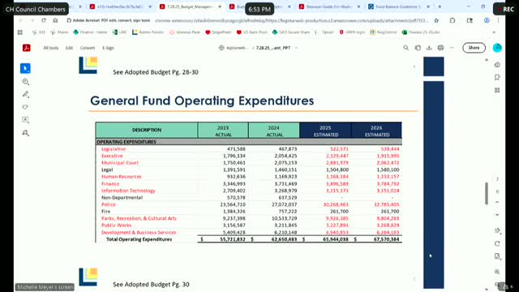Image resolution: width=519 pixels, height=292 pixels.
Task: Click the Legislative row label
Action: pos(114,149)
